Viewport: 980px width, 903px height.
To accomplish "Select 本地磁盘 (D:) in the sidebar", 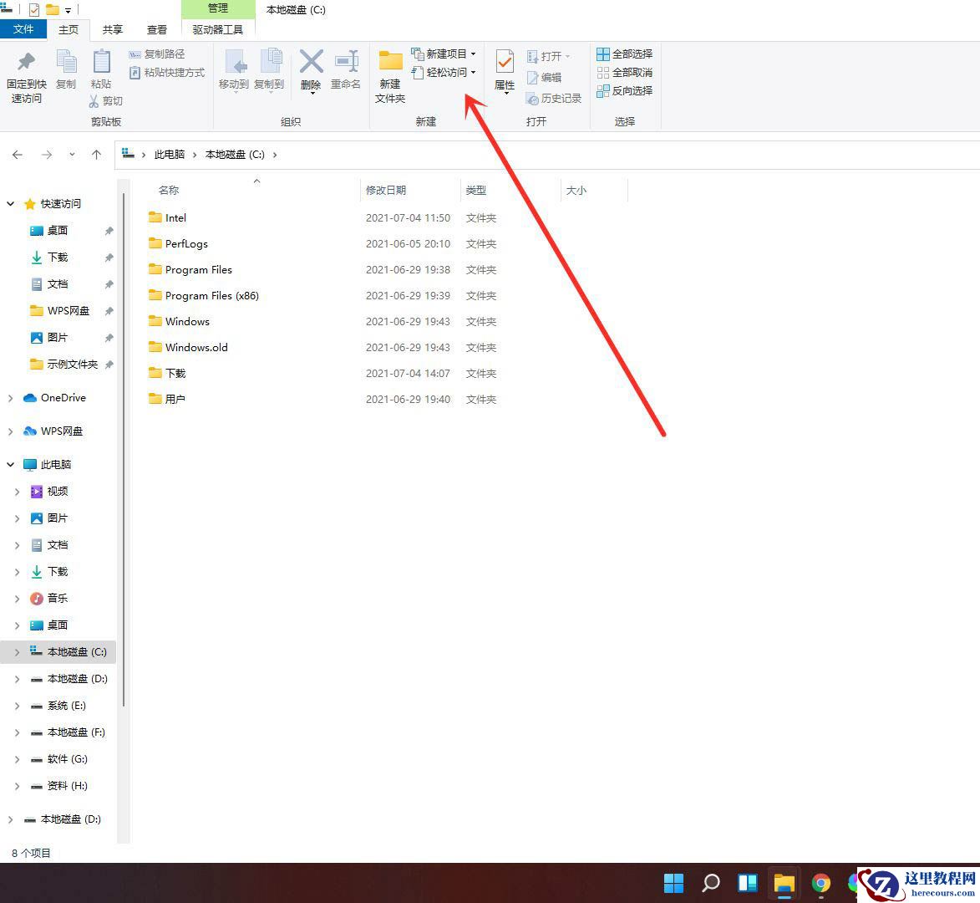I will pos(71,678).
